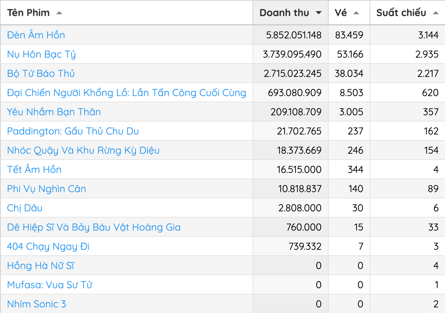View Tết Âm Hồn movie details

(x=34, y=170)
